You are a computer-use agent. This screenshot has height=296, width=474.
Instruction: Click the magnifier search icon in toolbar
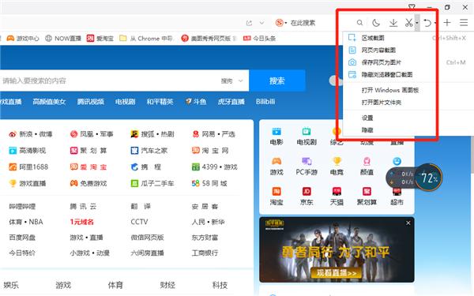point(359,23)
